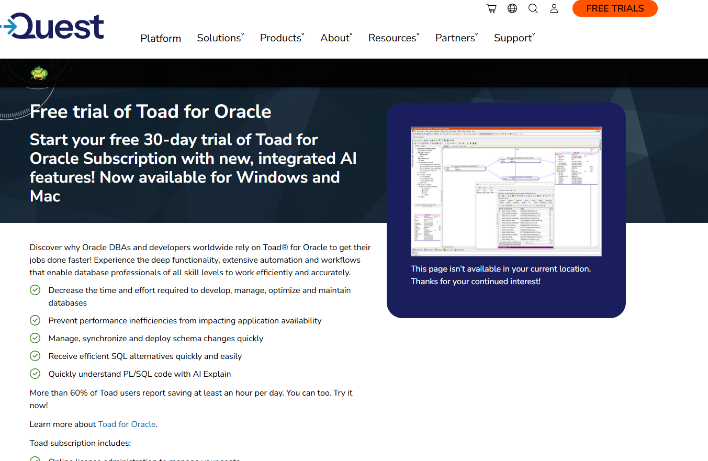Screen dimensions: 708x461
Task: Click the FREE TRIALS button
Action: pyautogui.click(x=615, y=8)
